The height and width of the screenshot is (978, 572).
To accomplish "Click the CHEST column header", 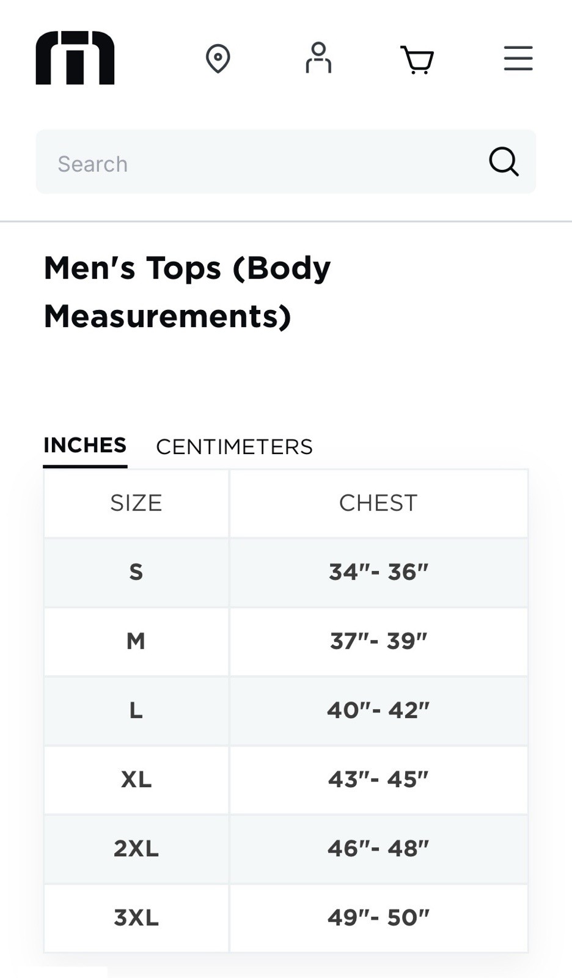I will 378,503.
